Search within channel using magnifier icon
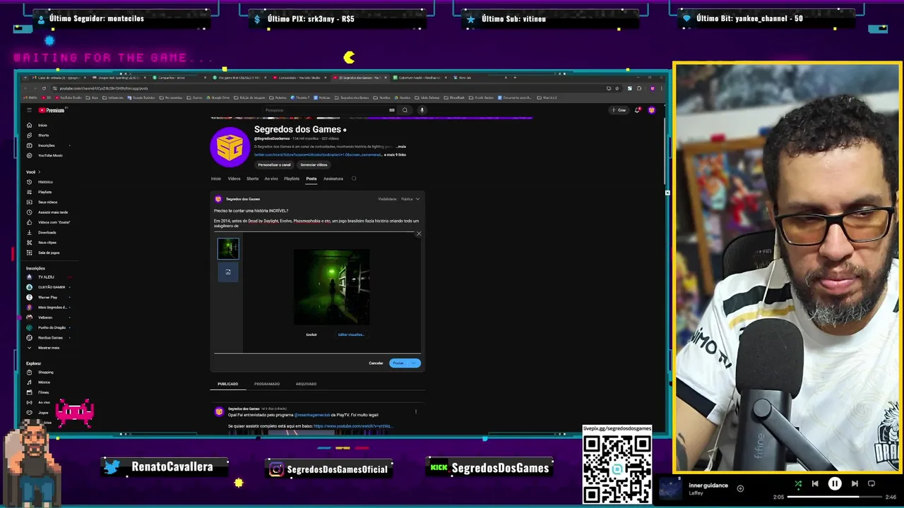The width and height of the screenshot is (904, 508). tap(354, 179)
